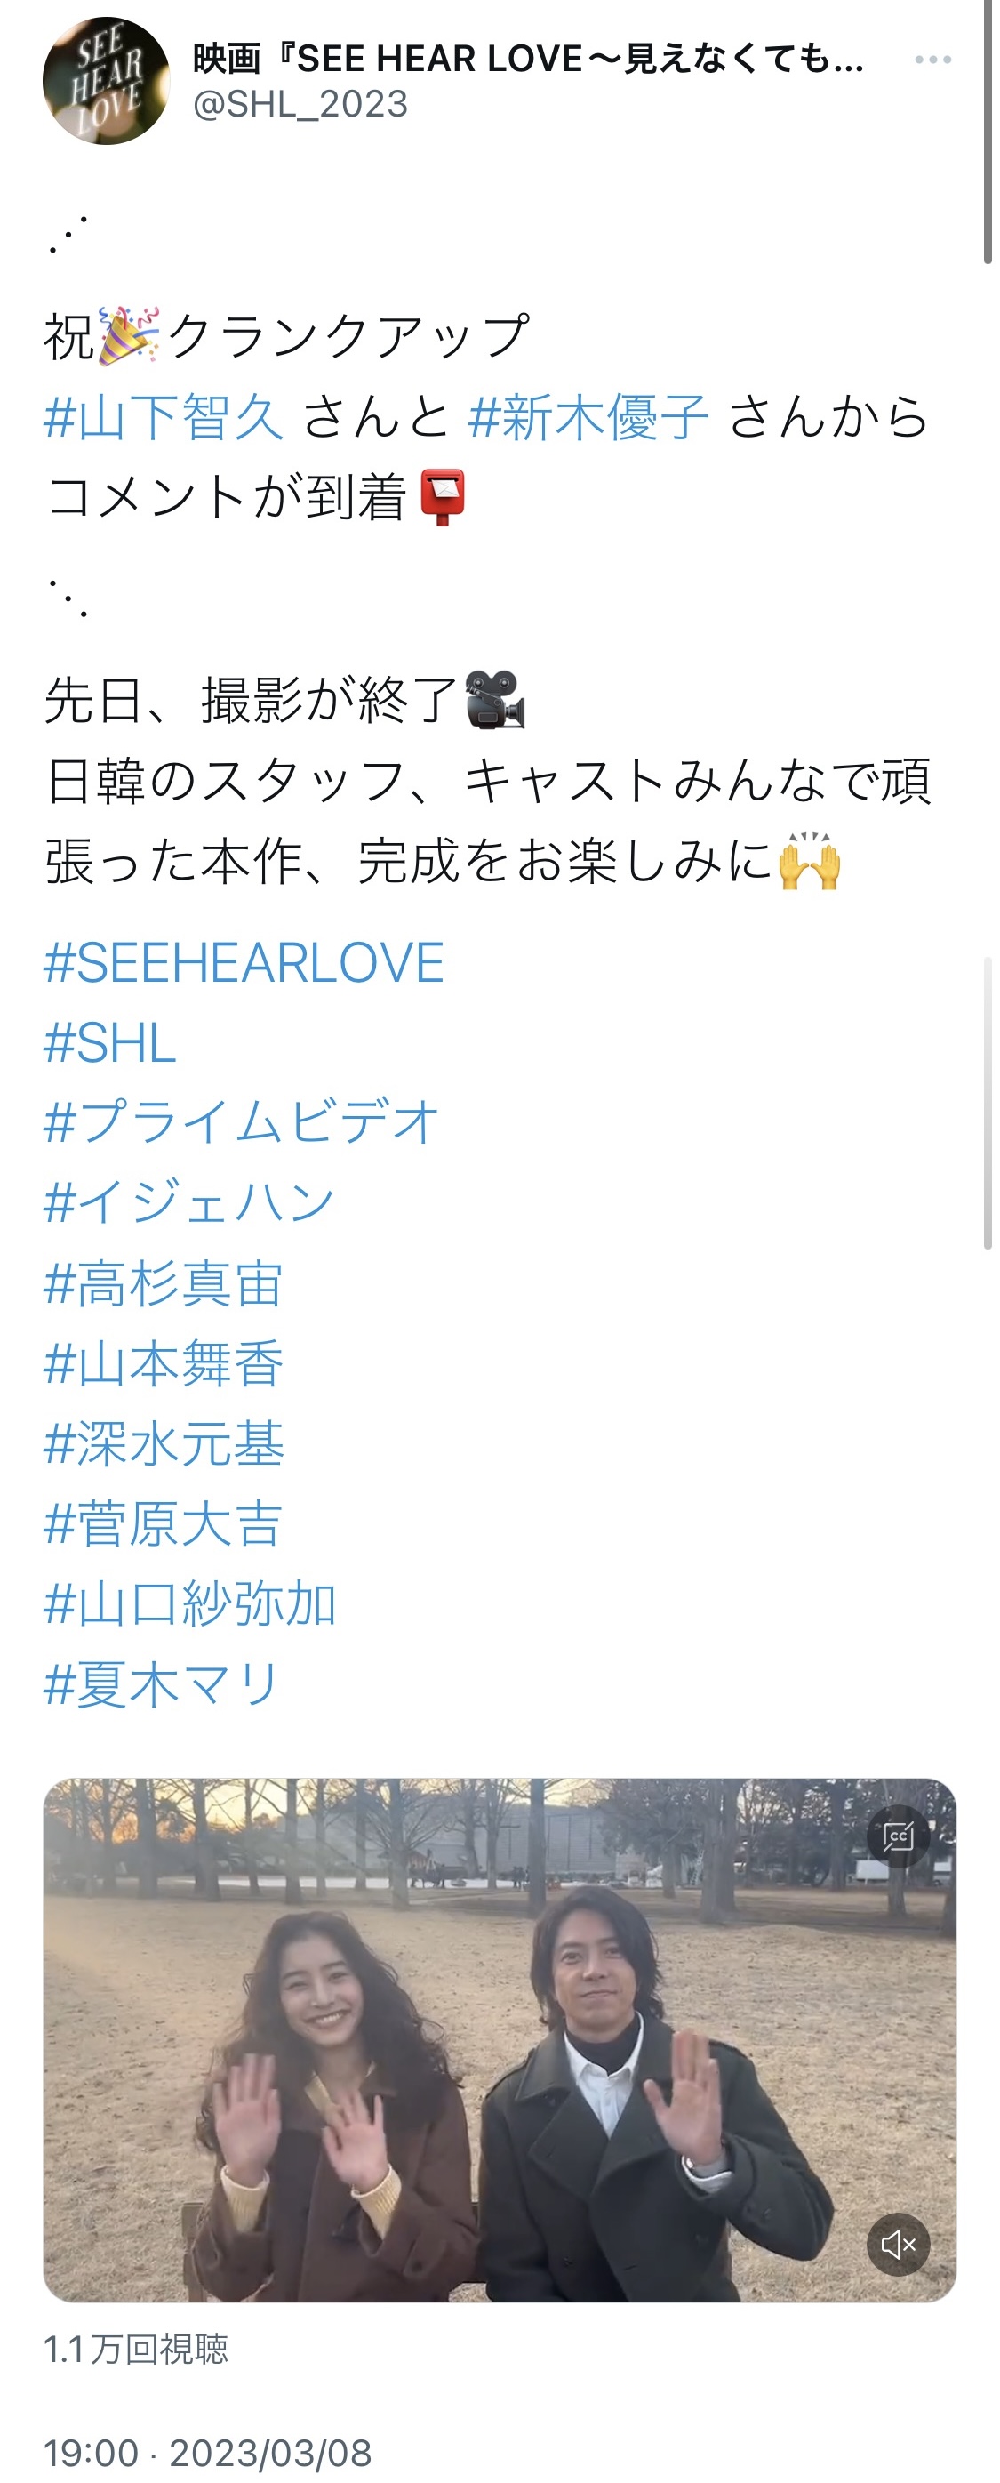The height and width of the screenshot is (2483, 1000).
Task: Tap the #SHL hashtag
Action: click(110, 1043)
